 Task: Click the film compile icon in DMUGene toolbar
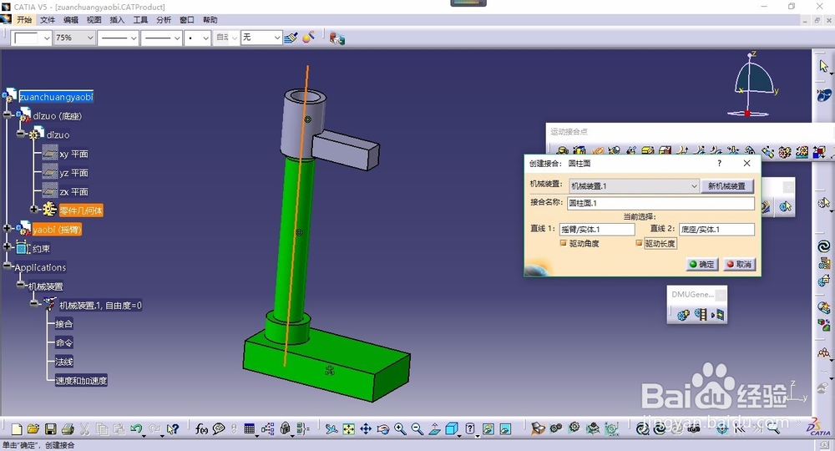(x=701, y=315)
